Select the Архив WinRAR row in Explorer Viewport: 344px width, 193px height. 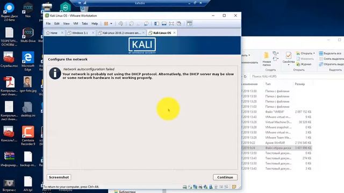tap(277, 143)
